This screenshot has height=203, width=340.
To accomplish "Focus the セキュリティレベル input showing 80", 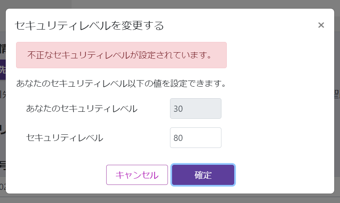I will [196, 138].
